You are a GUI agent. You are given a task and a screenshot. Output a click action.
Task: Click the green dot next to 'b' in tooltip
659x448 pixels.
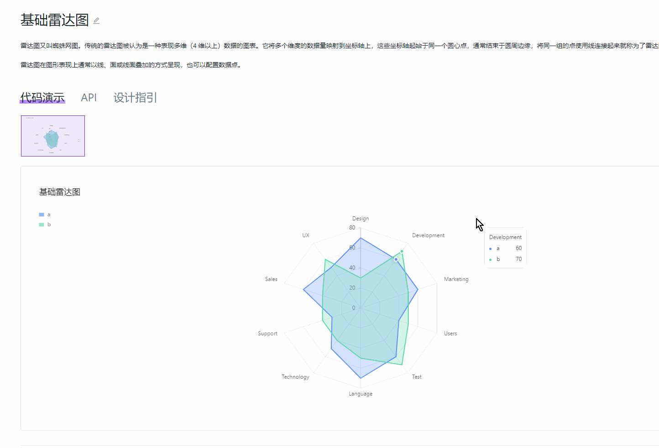(x=491, y=259)
